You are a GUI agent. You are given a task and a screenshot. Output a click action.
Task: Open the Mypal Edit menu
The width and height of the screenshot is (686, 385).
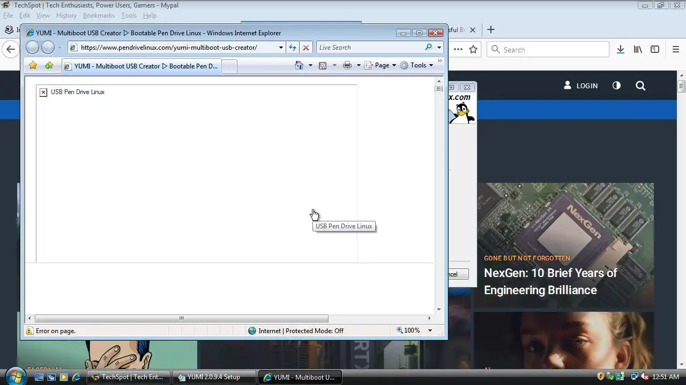25,16
